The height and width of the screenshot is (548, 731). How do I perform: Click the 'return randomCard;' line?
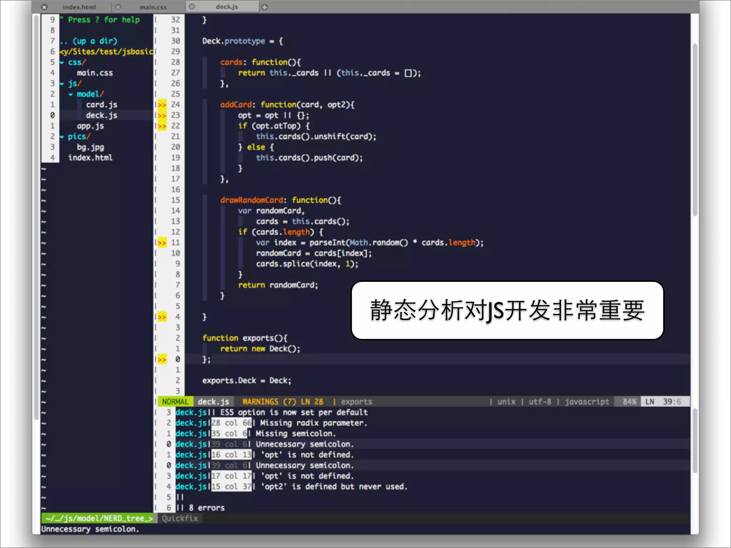tap(278, 285)
